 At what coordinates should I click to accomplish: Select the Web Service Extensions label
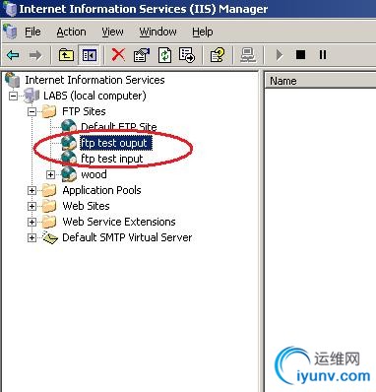click(x=119, y=222)
